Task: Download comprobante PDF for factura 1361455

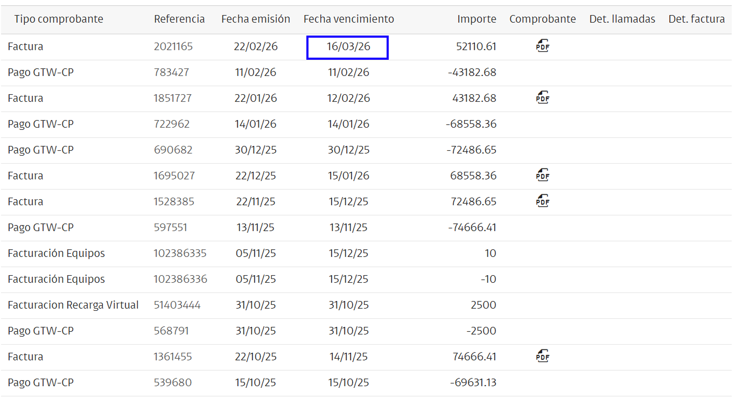Action: tap(542, 356)
